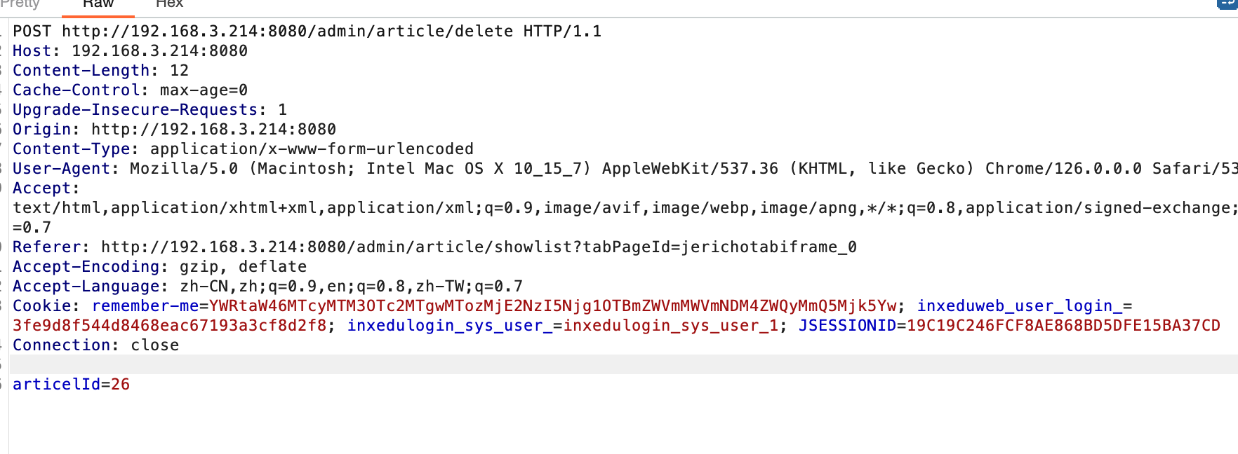Click application/x-www-form-urlencoded content type value

click(x=312, y=149)
